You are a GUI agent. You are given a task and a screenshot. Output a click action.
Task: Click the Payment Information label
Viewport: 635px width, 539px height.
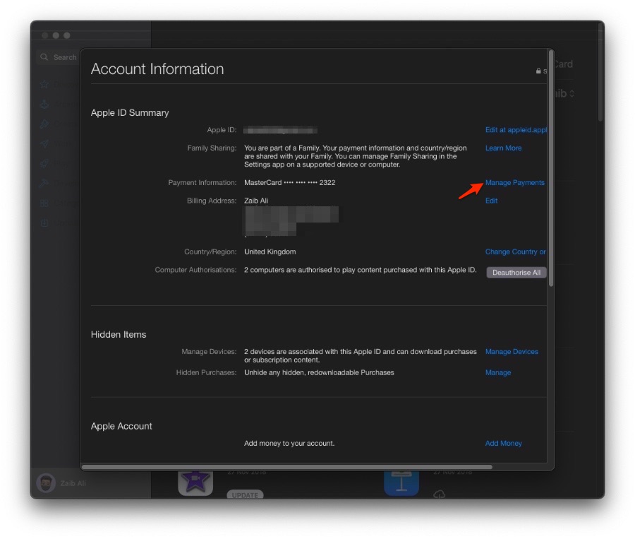point(202,182)
